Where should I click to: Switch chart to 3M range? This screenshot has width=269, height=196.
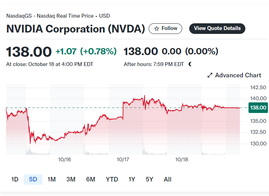click(x=71, y=179)
